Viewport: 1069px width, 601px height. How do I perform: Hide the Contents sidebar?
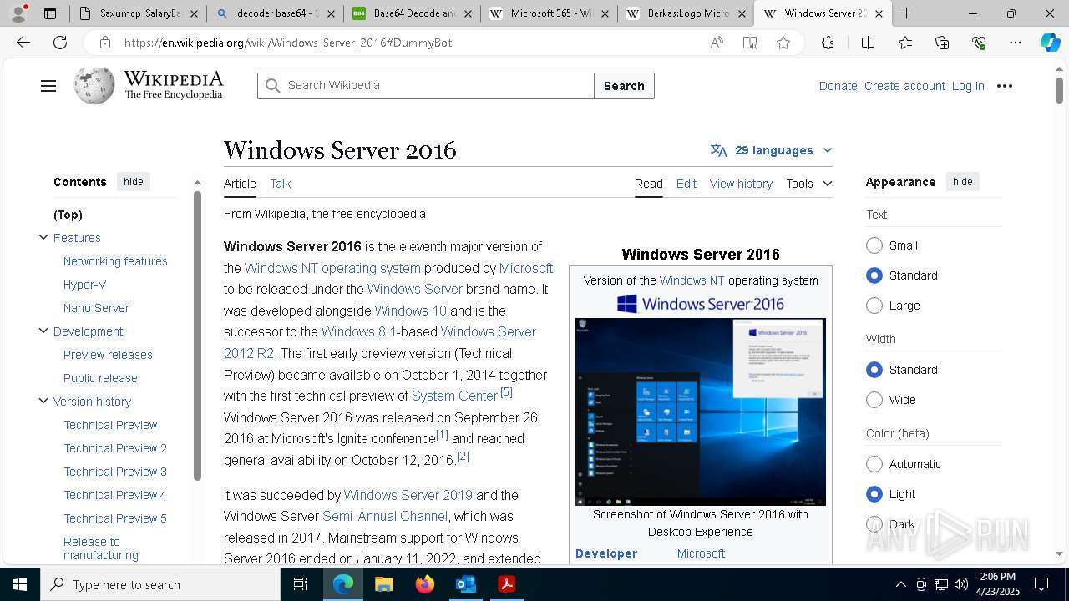pos(134,182)
